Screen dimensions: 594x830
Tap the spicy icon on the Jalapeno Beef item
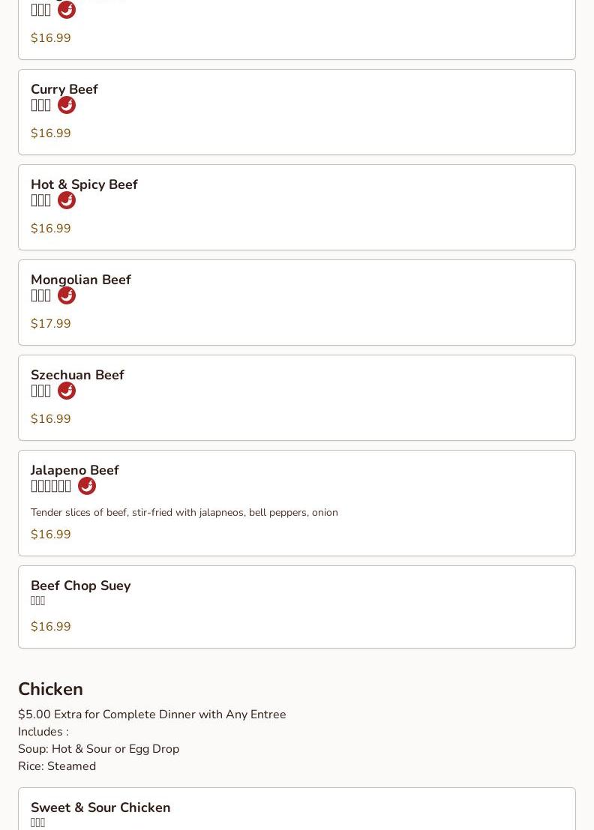87,486
